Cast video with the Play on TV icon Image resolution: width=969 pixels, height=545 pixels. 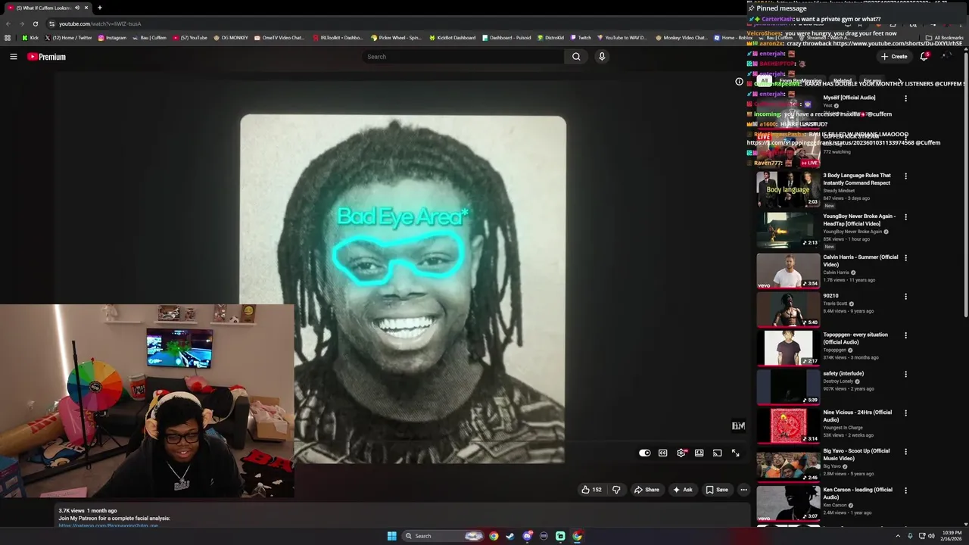pos(717,453)
